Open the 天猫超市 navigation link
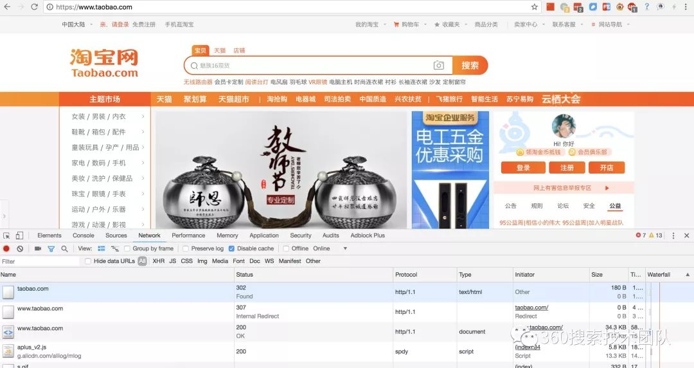The image size is (694, 368). [234, 99]
